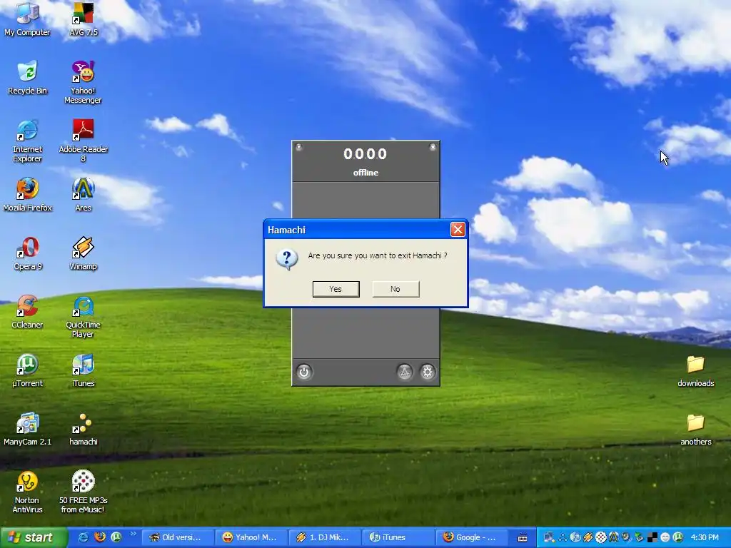This screenshot has width=731, height=548.
Task: Select the anothers folder
Action: point(695,430)
